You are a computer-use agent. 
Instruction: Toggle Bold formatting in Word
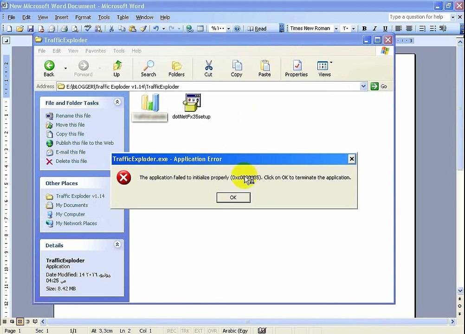(x=364, y=28)
